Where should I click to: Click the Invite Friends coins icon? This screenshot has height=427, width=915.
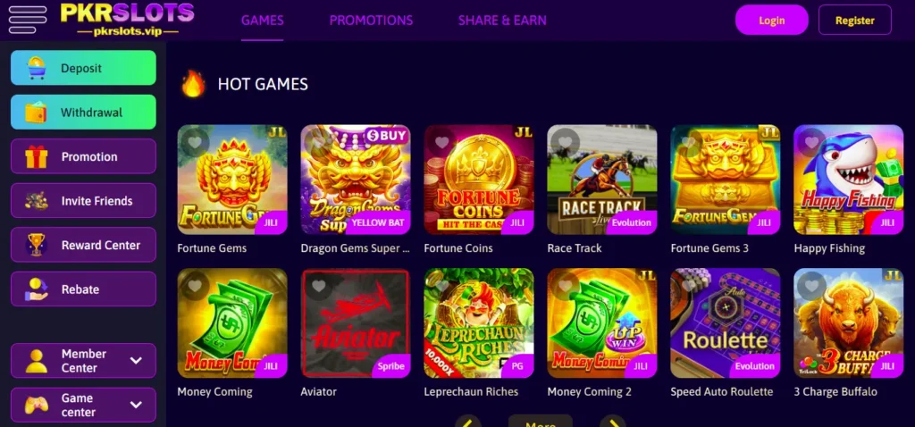point(36,201)
